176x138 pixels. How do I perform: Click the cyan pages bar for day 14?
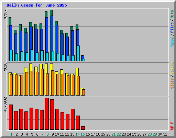click(78, 53)
